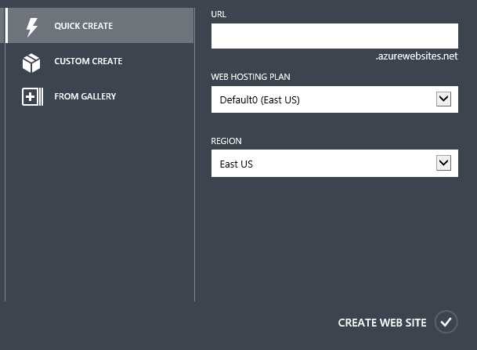This screenshot has width=477, height=350.
Task: Focus the URL input field
Action: click(x=334, y=36)
